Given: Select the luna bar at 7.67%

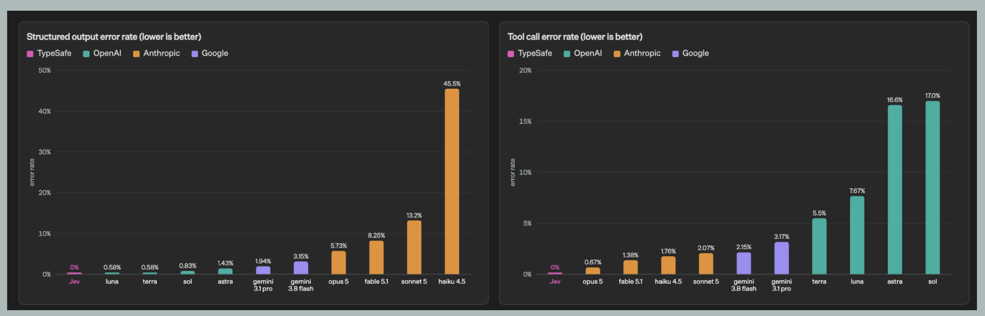Looking at the screenshot, I should [857, 235].
